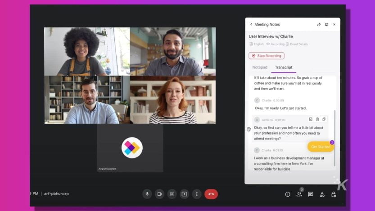The height and width of the screenshot is (211, 375).
Task: Click the share icon in Meeting Notes header
Action: pos(319,24)
